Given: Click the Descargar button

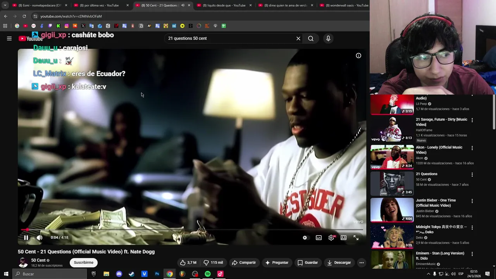Looking at the screenshot, I should [x=339, y=262].
